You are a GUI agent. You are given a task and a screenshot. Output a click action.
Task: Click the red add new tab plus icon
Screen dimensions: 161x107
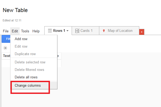coord(142,32)
